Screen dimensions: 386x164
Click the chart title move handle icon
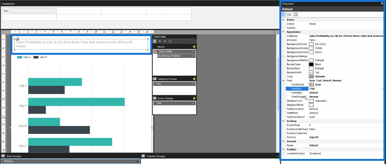pos(17,39)
